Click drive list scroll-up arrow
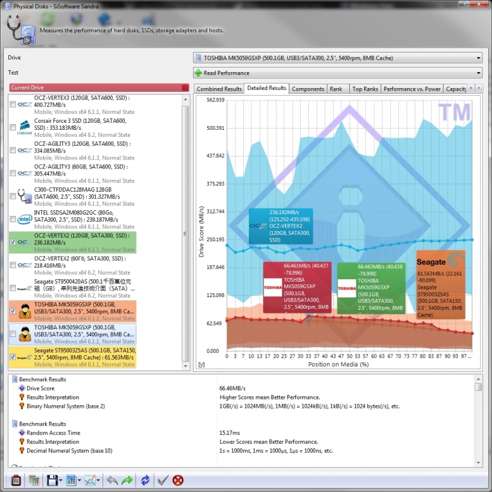492x492 pixels. click(186, 99)
